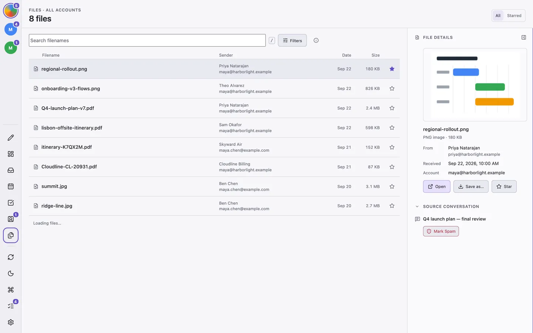The image size is (533, 333).
Task: Switch to the blue M account avatar
Action: pos(11,29)
